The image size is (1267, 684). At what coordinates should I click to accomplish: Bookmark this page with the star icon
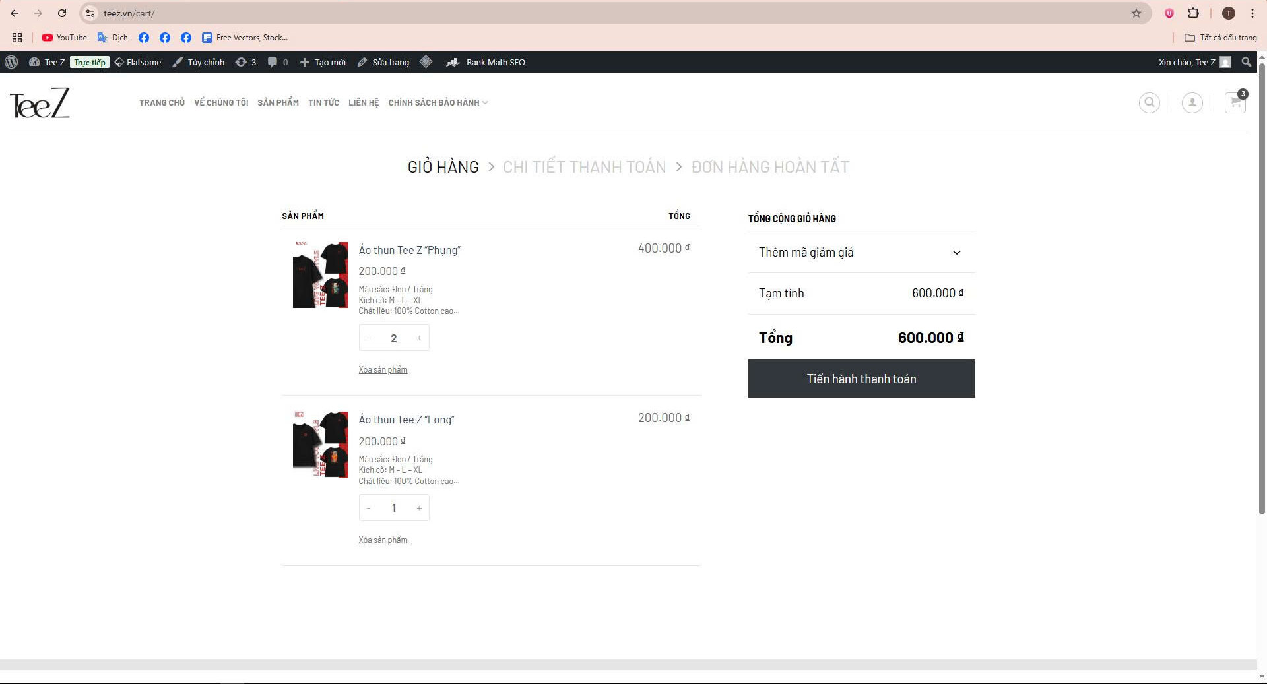(1136, 13)
